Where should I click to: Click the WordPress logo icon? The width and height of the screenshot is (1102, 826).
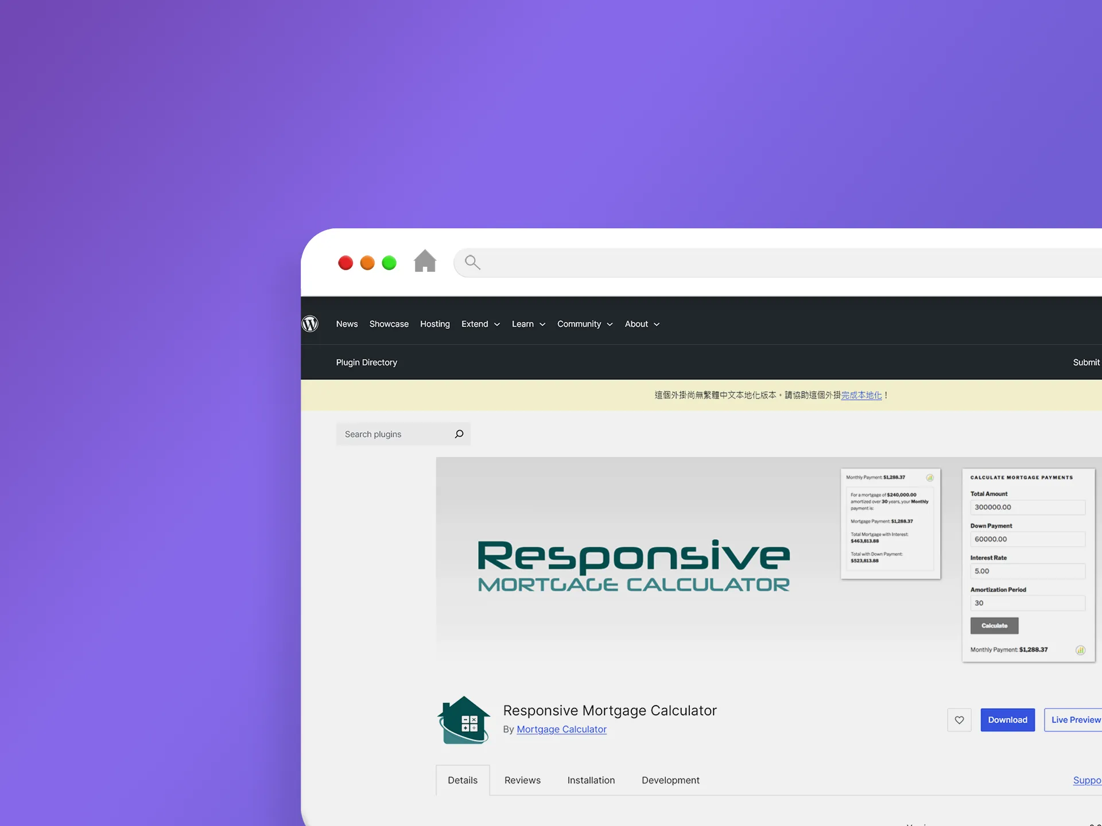click(310, 324)
